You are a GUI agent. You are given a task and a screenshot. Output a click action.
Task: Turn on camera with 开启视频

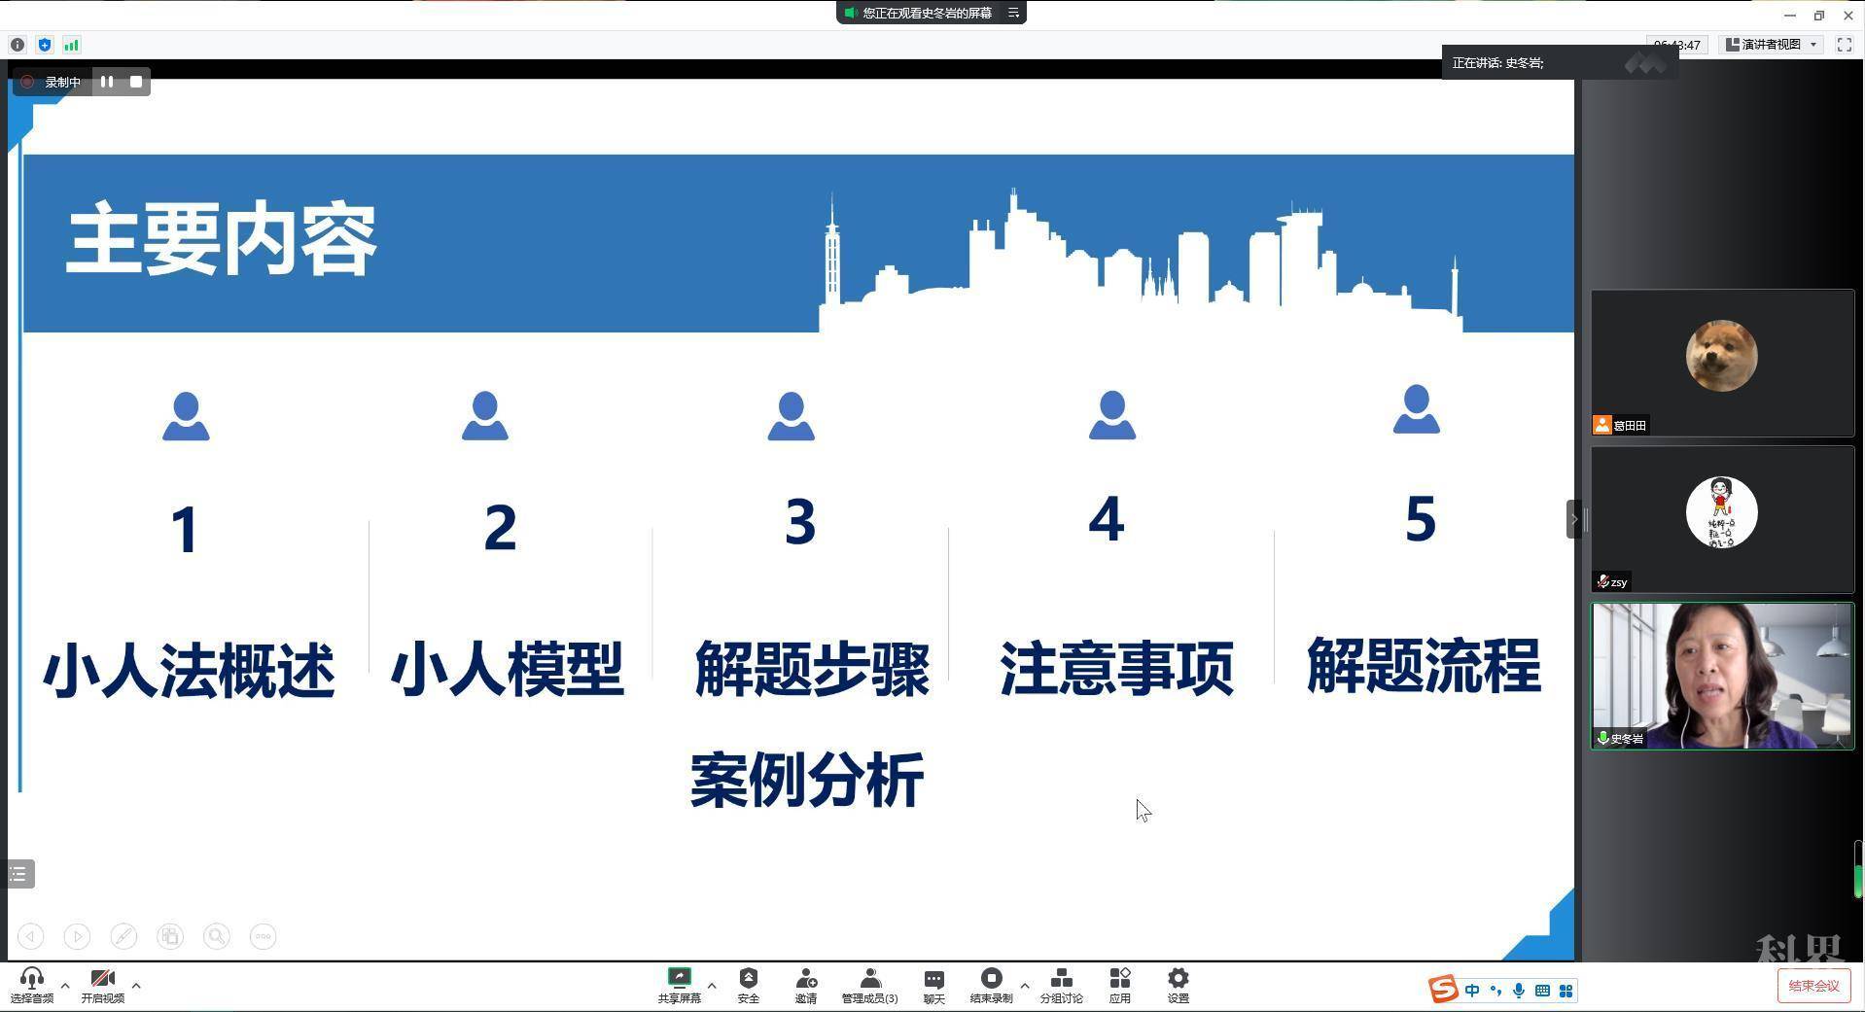(x=102, y=985)
